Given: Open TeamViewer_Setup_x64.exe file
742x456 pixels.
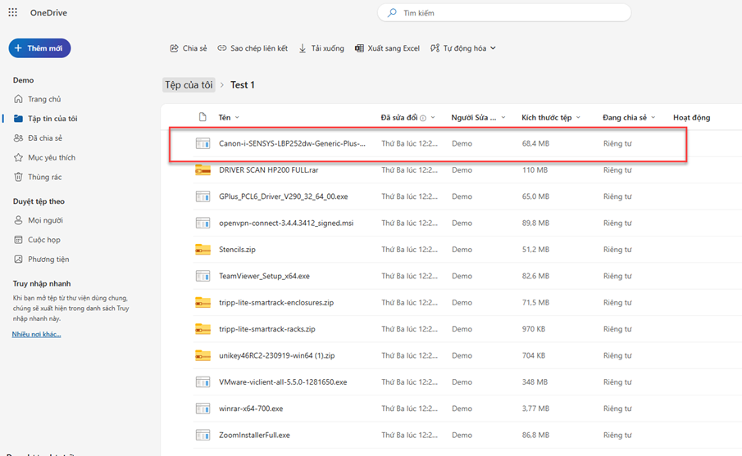Looking at the screenshot, I should click(264, 276).
